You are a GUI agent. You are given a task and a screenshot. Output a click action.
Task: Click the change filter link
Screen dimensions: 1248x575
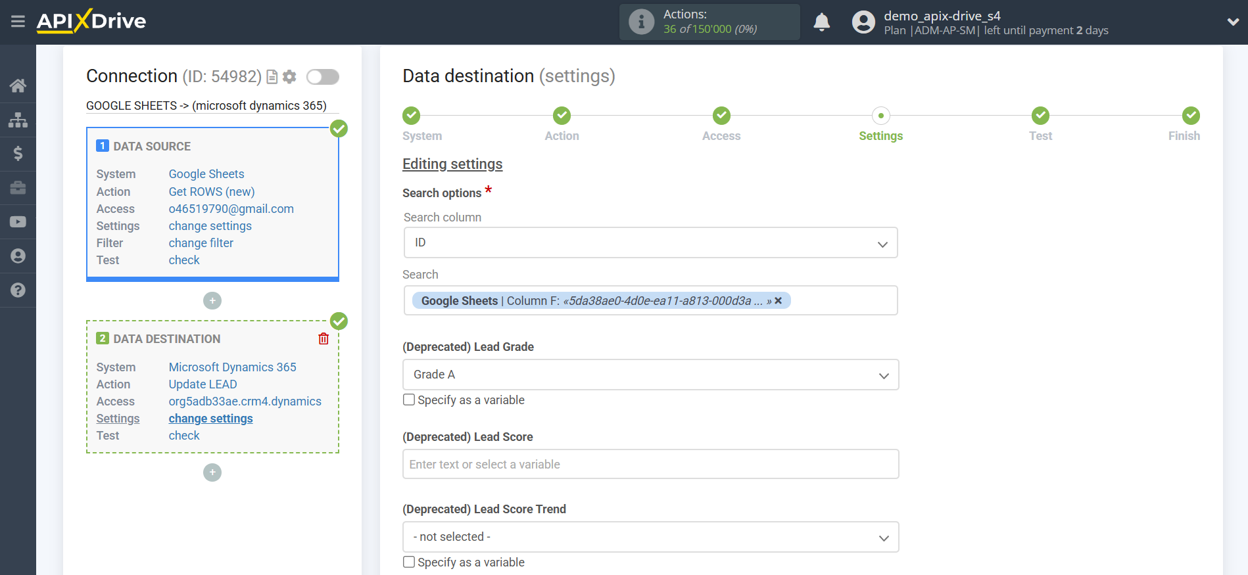point(201,242)
